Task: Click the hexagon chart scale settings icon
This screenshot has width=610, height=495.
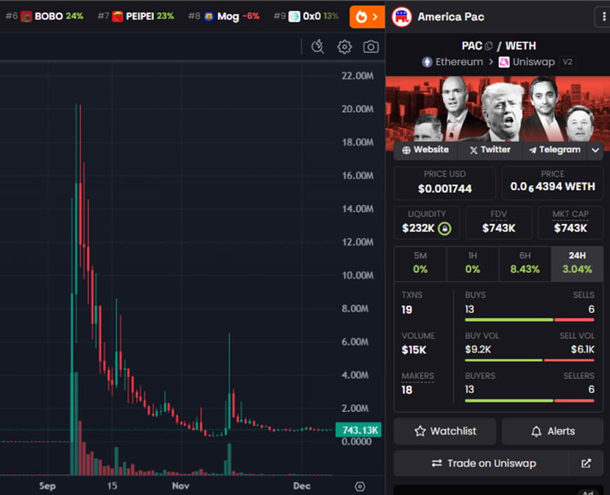Action: (360, 486)
